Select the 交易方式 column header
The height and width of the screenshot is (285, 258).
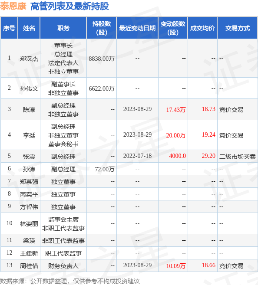[238, 28]
